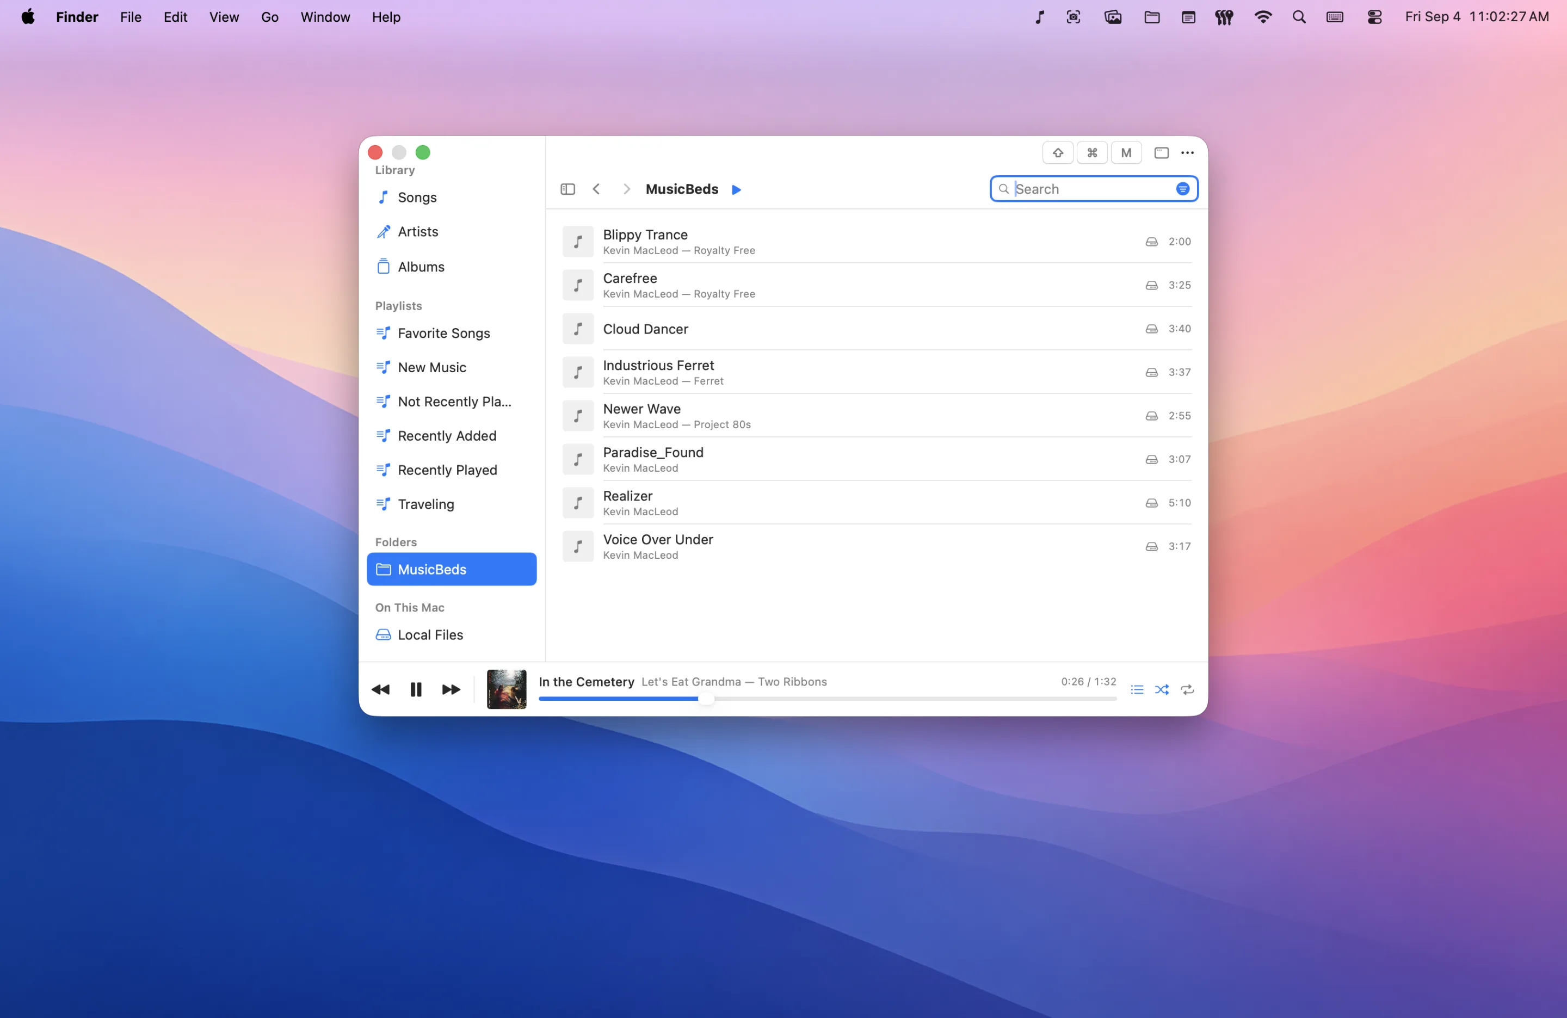Viewport: 1567px width, 1018px height.
Task: Open the Edit menu in menu bar
Action: click(x=175, y=17)
